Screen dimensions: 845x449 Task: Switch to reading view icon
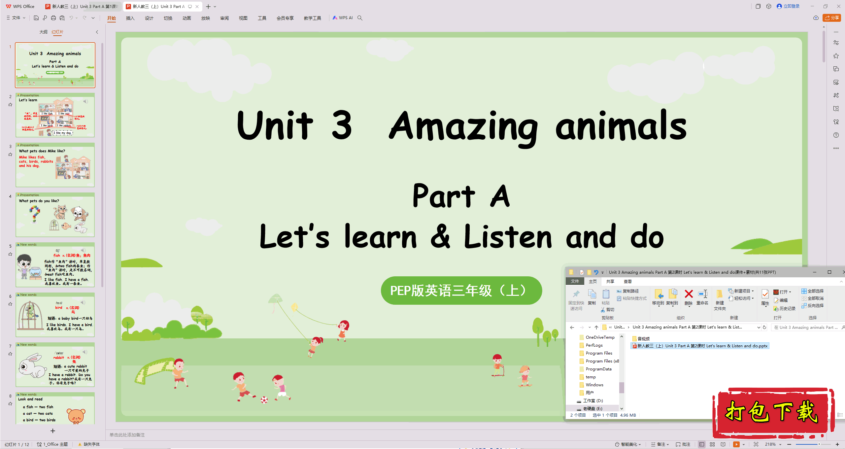tap(723, 444)
